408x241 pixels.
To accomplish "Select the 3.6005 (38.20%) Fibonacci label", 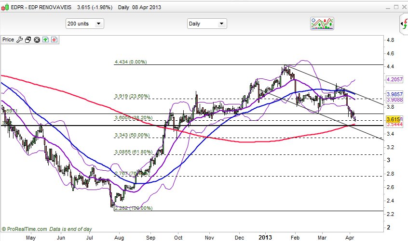I will 134,117.
